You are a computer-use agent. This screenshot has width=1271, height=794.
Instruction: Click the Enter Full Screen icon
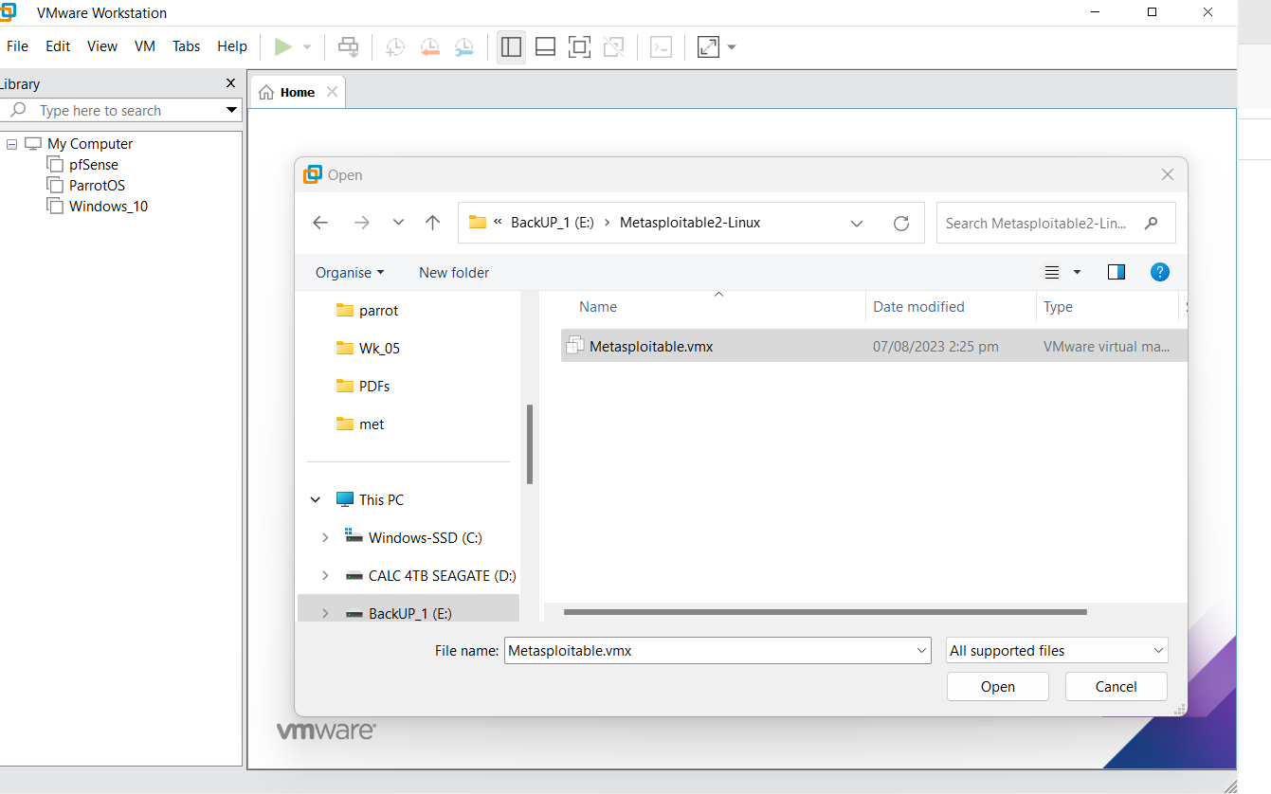click(579, 46)
